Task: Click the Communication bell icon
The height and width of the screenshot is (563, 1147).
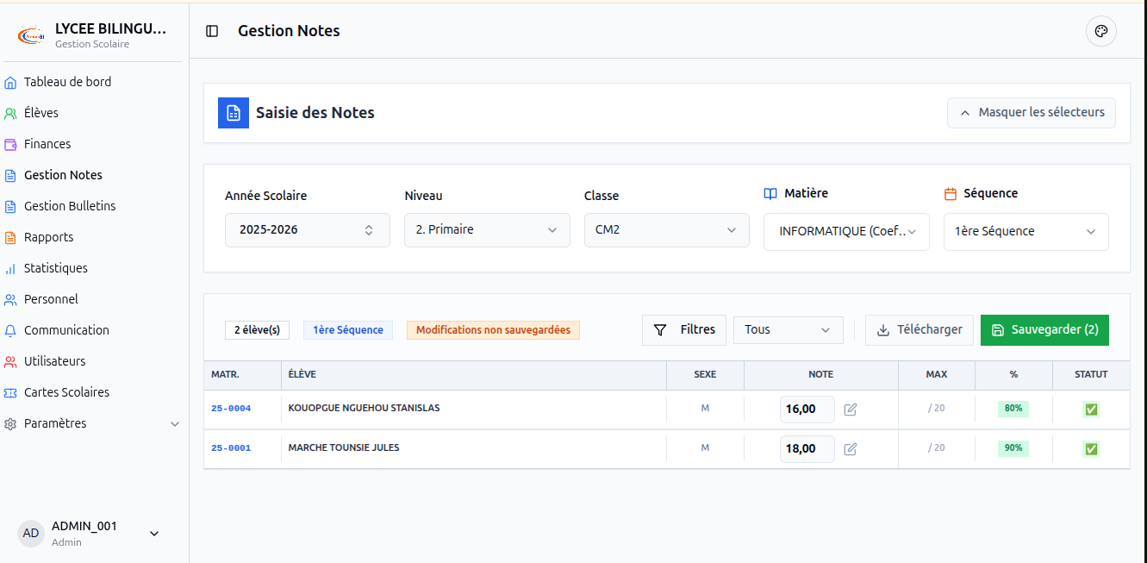Action: pyautogui.click(x=10, y=331)
